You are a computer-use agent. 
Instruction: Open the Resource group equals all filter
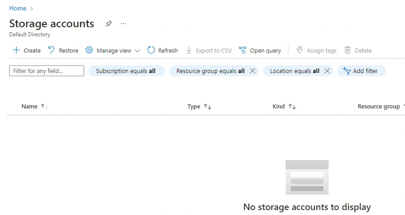coord(210,71)
